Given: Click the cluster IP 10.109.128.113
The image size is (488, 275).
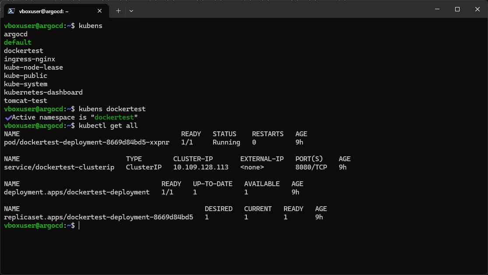Looking at the screenshot, I should tap(201, 167).
